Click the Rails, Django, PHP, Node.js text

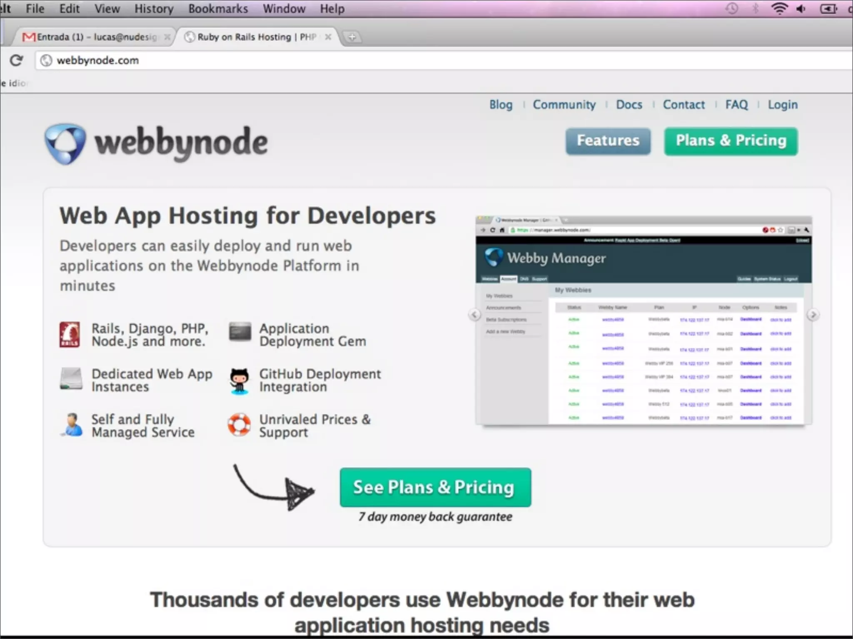point(150,335)
